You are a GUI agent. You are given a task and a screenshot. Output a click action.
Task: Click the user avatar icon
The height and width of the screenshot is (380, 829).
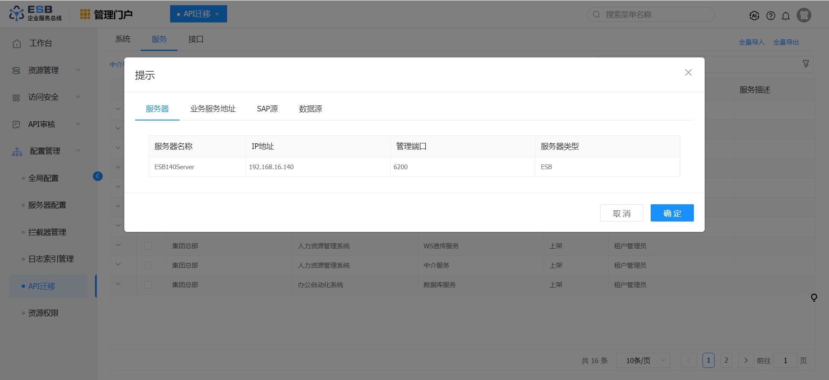(x=804, y=15)
